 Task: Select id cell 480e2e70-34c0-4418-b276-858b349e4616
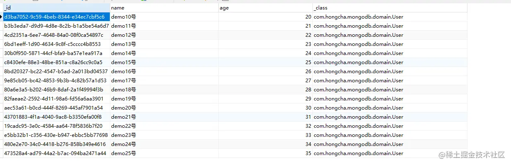(56, 144)
